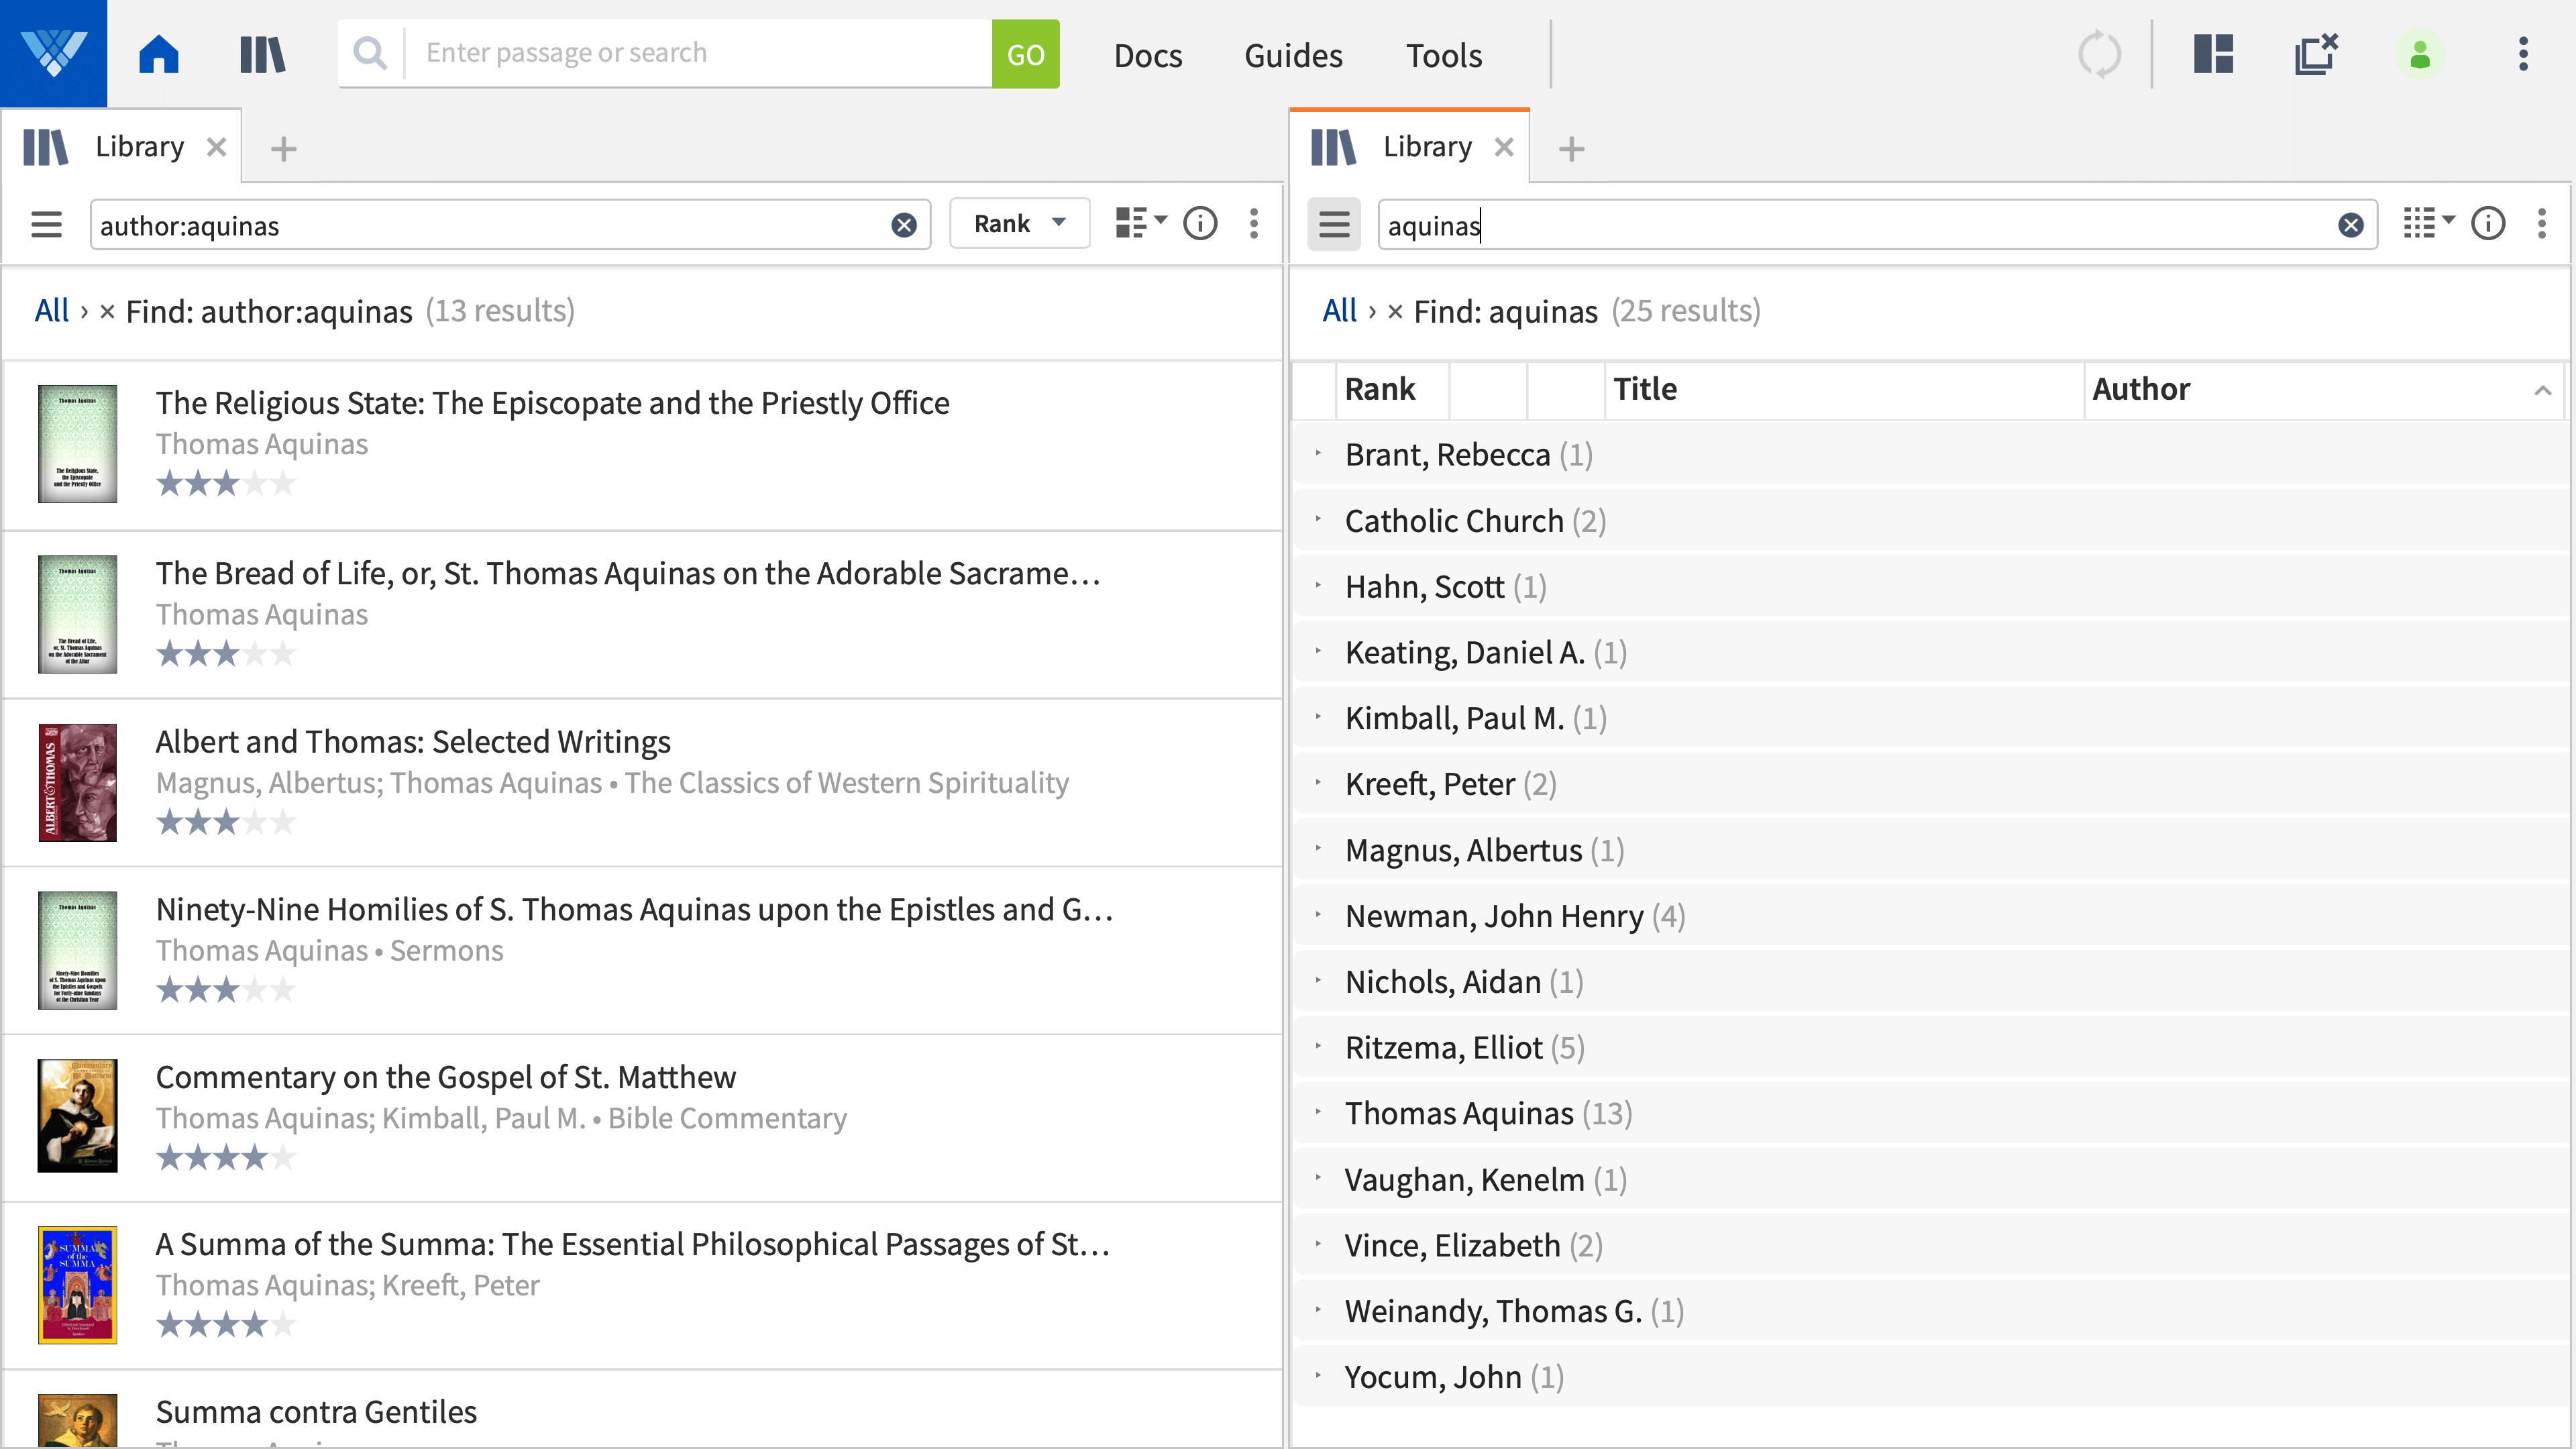The height and width of the screenshot is (1449, 2576).
Task: Open left library panel kebab menu
Action: tap(1254, 223)
